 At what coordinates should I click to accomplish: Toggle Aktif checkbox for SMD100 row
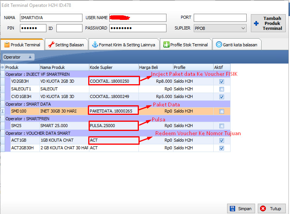point(221,111)
